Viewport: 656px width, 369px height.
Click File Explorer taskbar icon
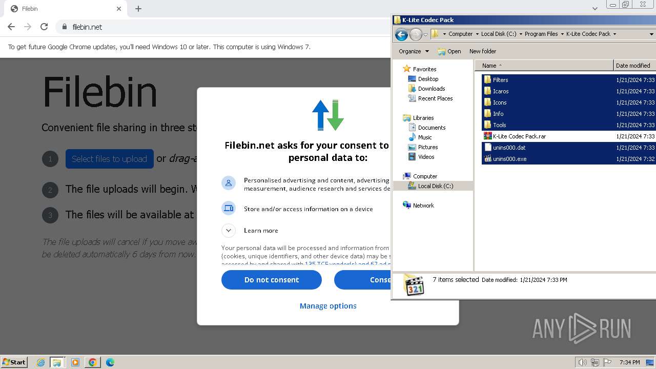coord(57,362)
